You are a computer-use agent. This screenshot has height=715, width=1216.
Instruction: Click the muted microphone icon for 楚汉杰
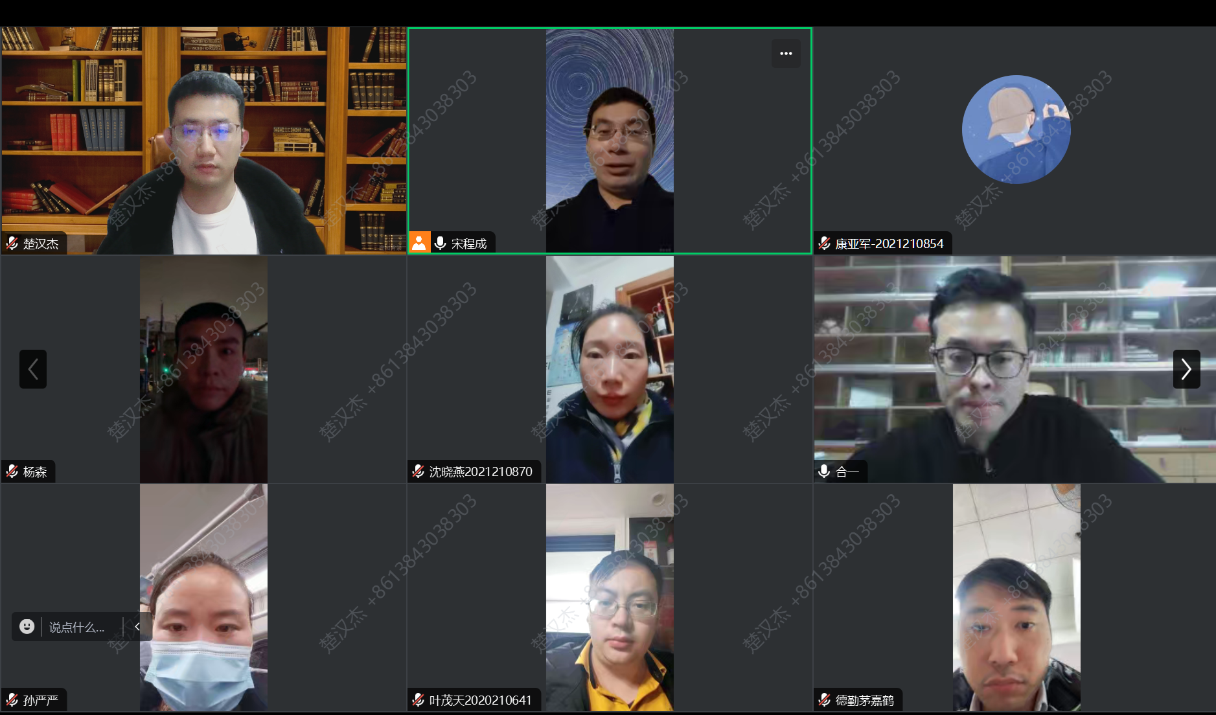click(12, 244)
